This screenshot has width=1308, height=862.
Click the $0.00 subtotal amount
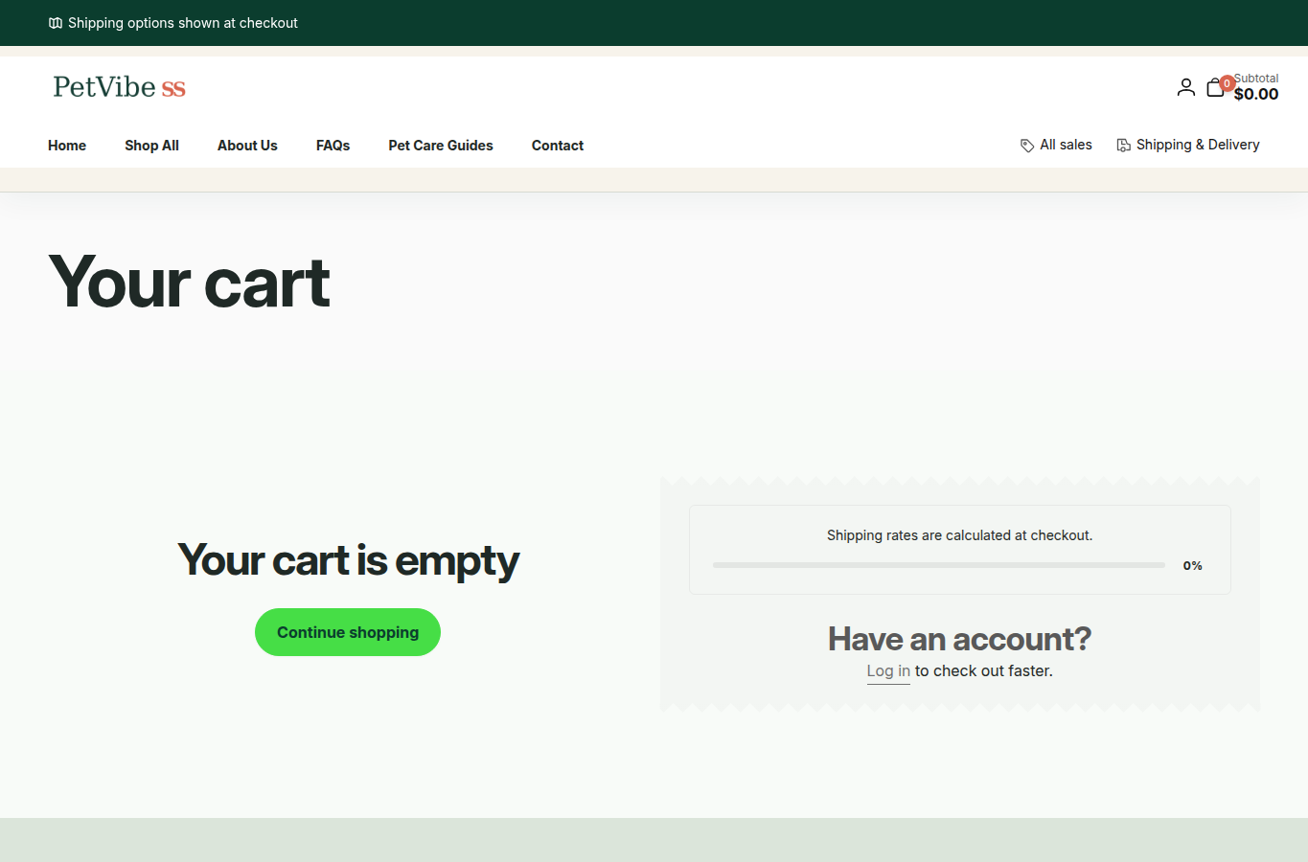pyautogui.click(x=1256, y=94)
